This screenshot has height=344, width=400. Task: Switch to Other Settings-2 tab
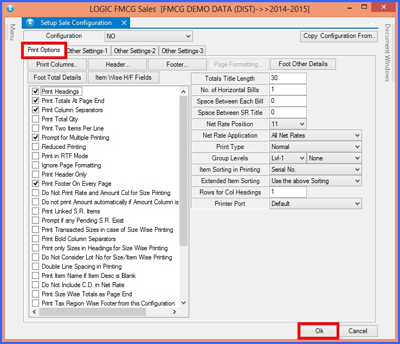(135, 51)
